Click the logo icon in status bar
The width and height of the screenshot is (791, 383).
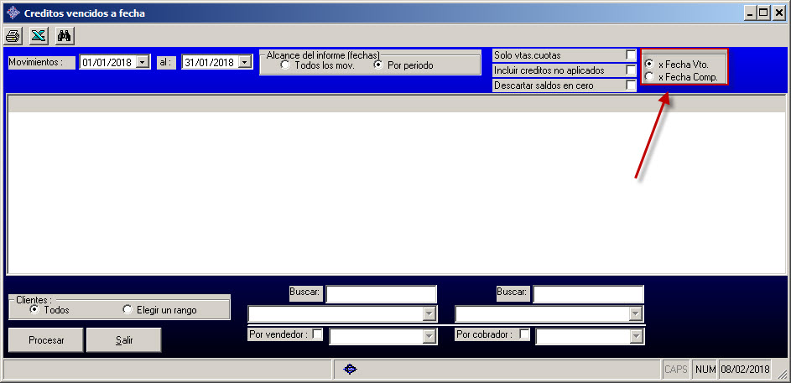coord(352,369)
